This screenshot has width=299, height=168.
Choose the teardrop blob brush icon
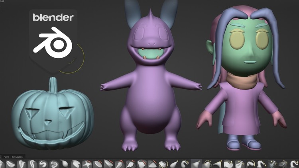coord(65,164)
